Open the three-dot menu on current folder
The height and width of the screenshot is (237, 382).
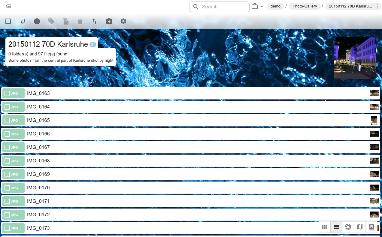377,6
